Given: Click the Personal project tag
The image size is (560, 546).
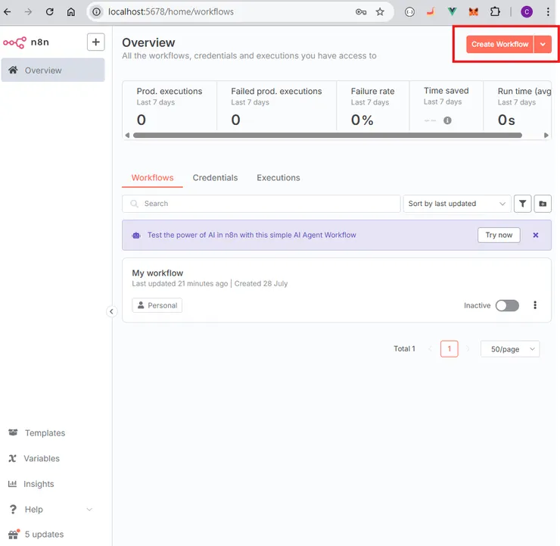Looking at the screenshot, I should tap(157, 305).
